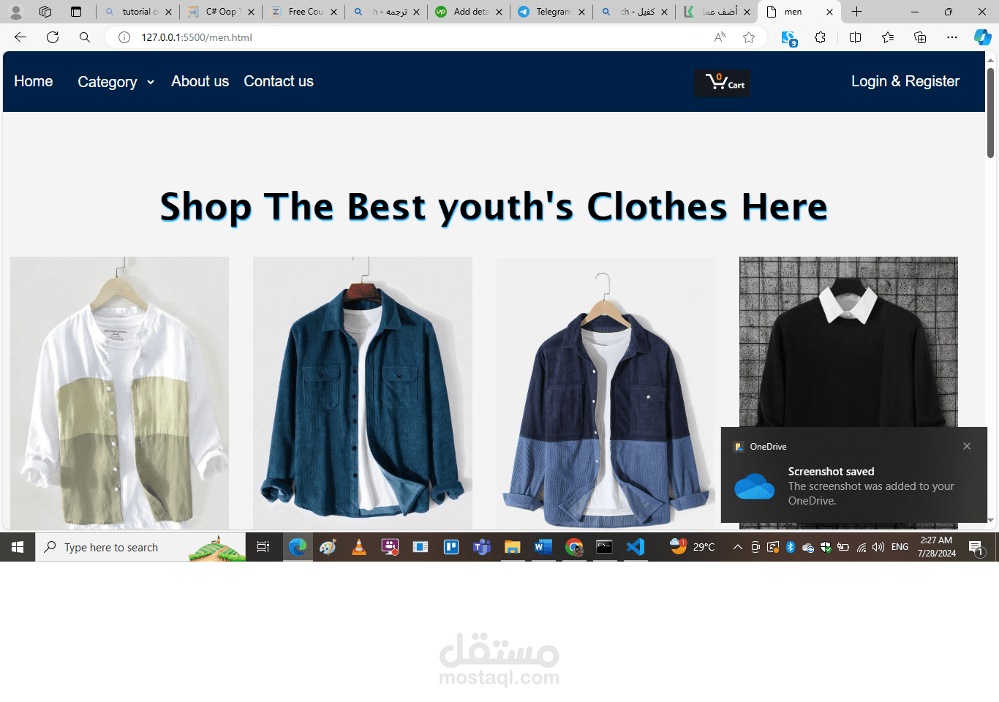Screen dimensions: 999x702
Task: Expand the Category dropdown menu
Action: (x=116, y=82)
